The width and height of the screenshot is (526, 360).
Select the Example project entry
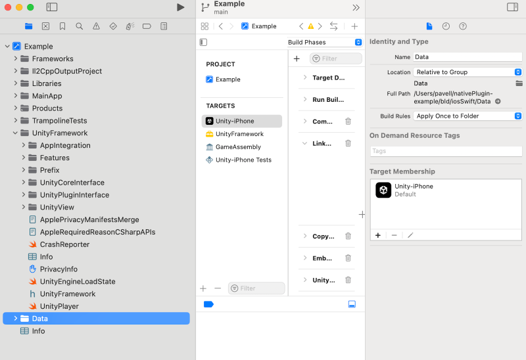pos(223,79)
